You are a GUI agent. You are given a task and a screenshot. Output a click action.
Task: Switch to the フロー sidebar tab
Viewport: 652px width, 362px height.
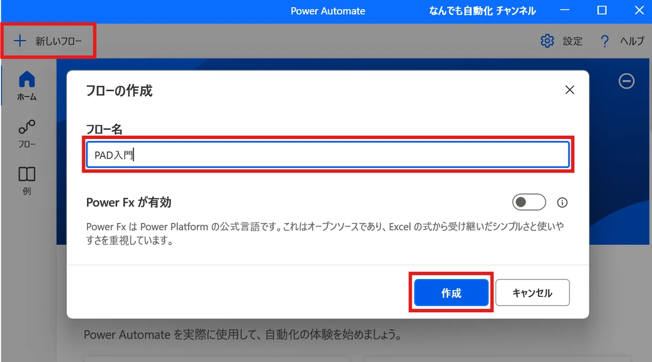coord(27,134)
